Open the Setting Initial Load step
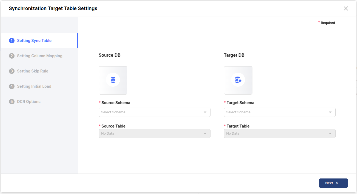This screenshot has width=357, height=194. [x=34, y=86]
